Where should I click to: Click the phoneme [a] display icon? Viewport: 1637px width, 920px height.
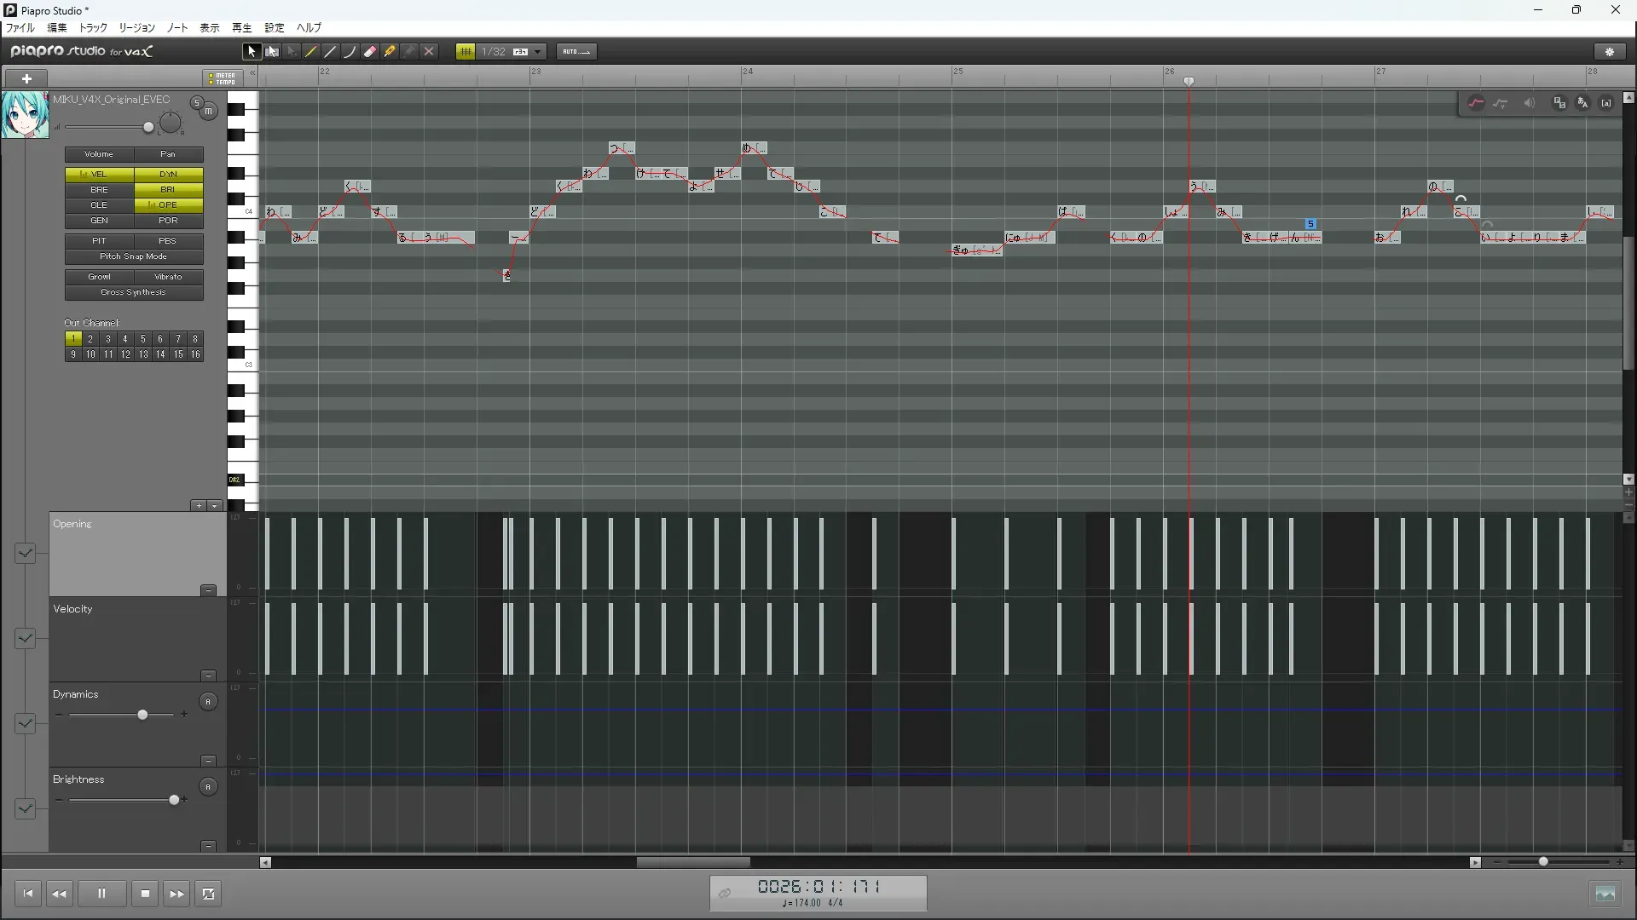(x=1606, y=103)
